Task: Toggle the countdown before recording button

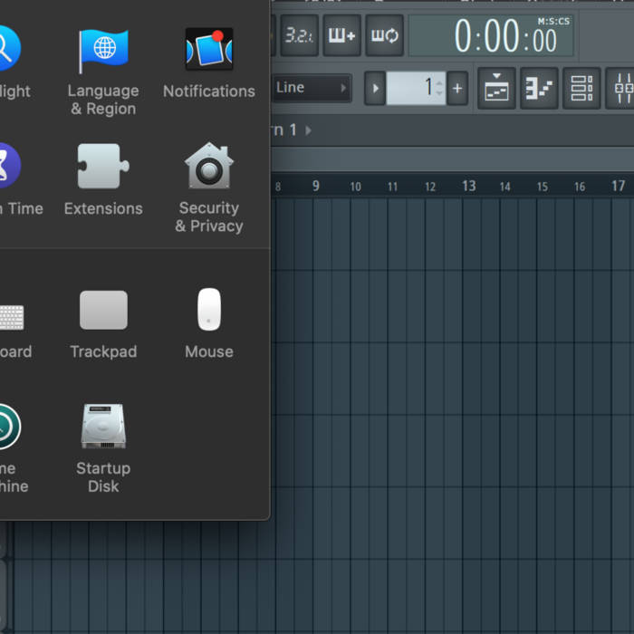Action: click(x=299, y=35)
